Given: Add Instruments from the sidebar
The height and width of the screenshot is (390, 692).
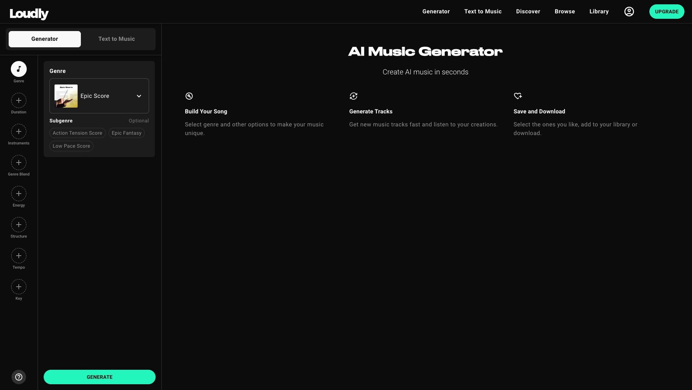Looking at the screenshot, I should click(19, 131).
